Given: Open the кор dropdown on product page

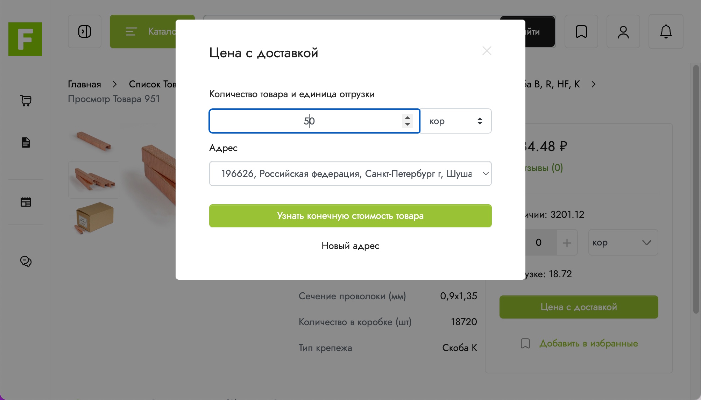Looking at the screenshot, I should (623, 242).
